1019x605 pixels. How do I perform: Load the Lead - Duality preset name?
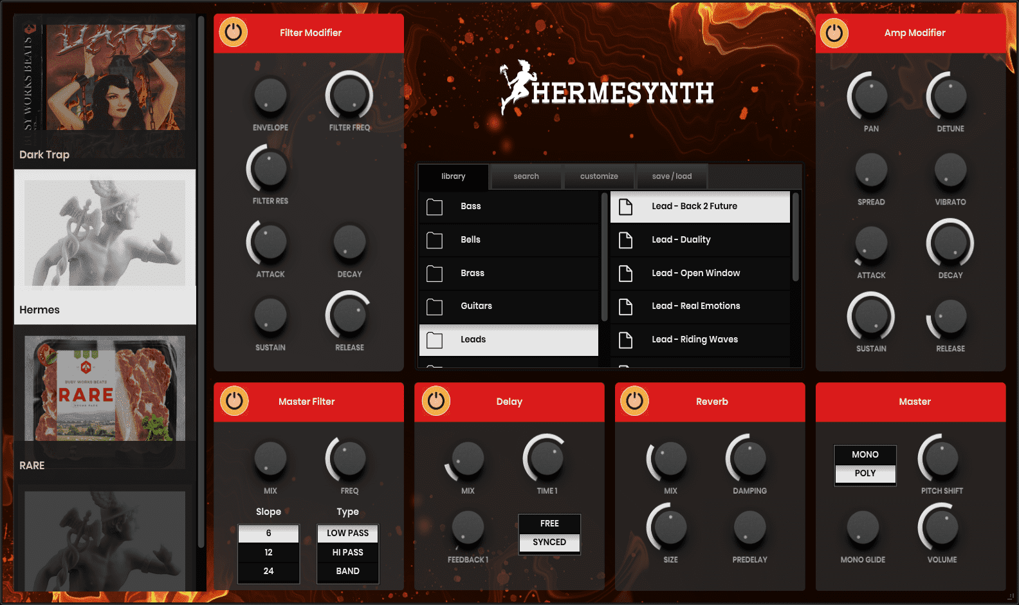click(x=681, y=239)
